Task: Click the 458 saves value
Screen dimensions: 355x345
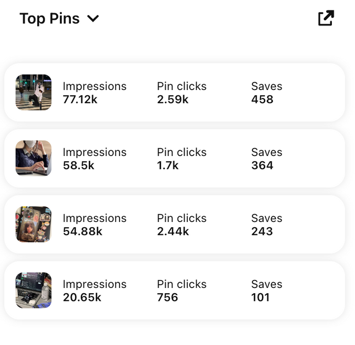Action: click(x=262, y=99)
